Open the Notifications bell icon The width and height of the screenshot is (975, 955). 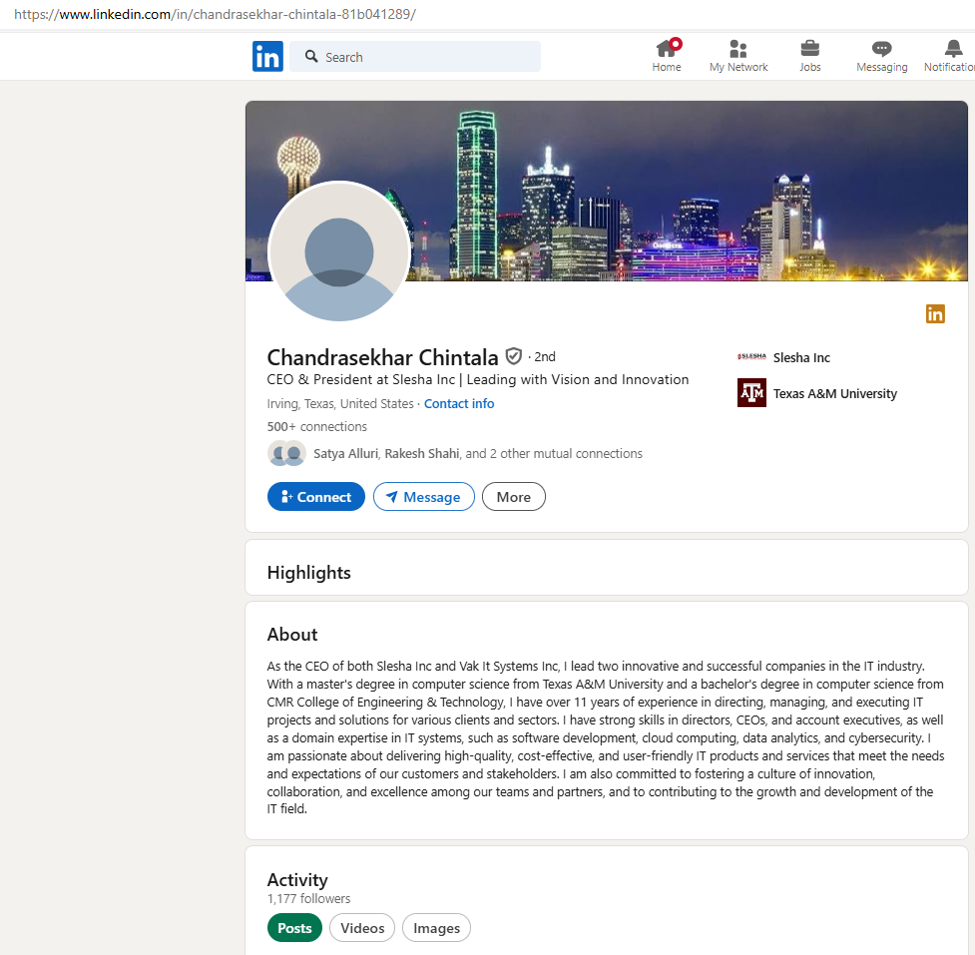pos(953,50)
